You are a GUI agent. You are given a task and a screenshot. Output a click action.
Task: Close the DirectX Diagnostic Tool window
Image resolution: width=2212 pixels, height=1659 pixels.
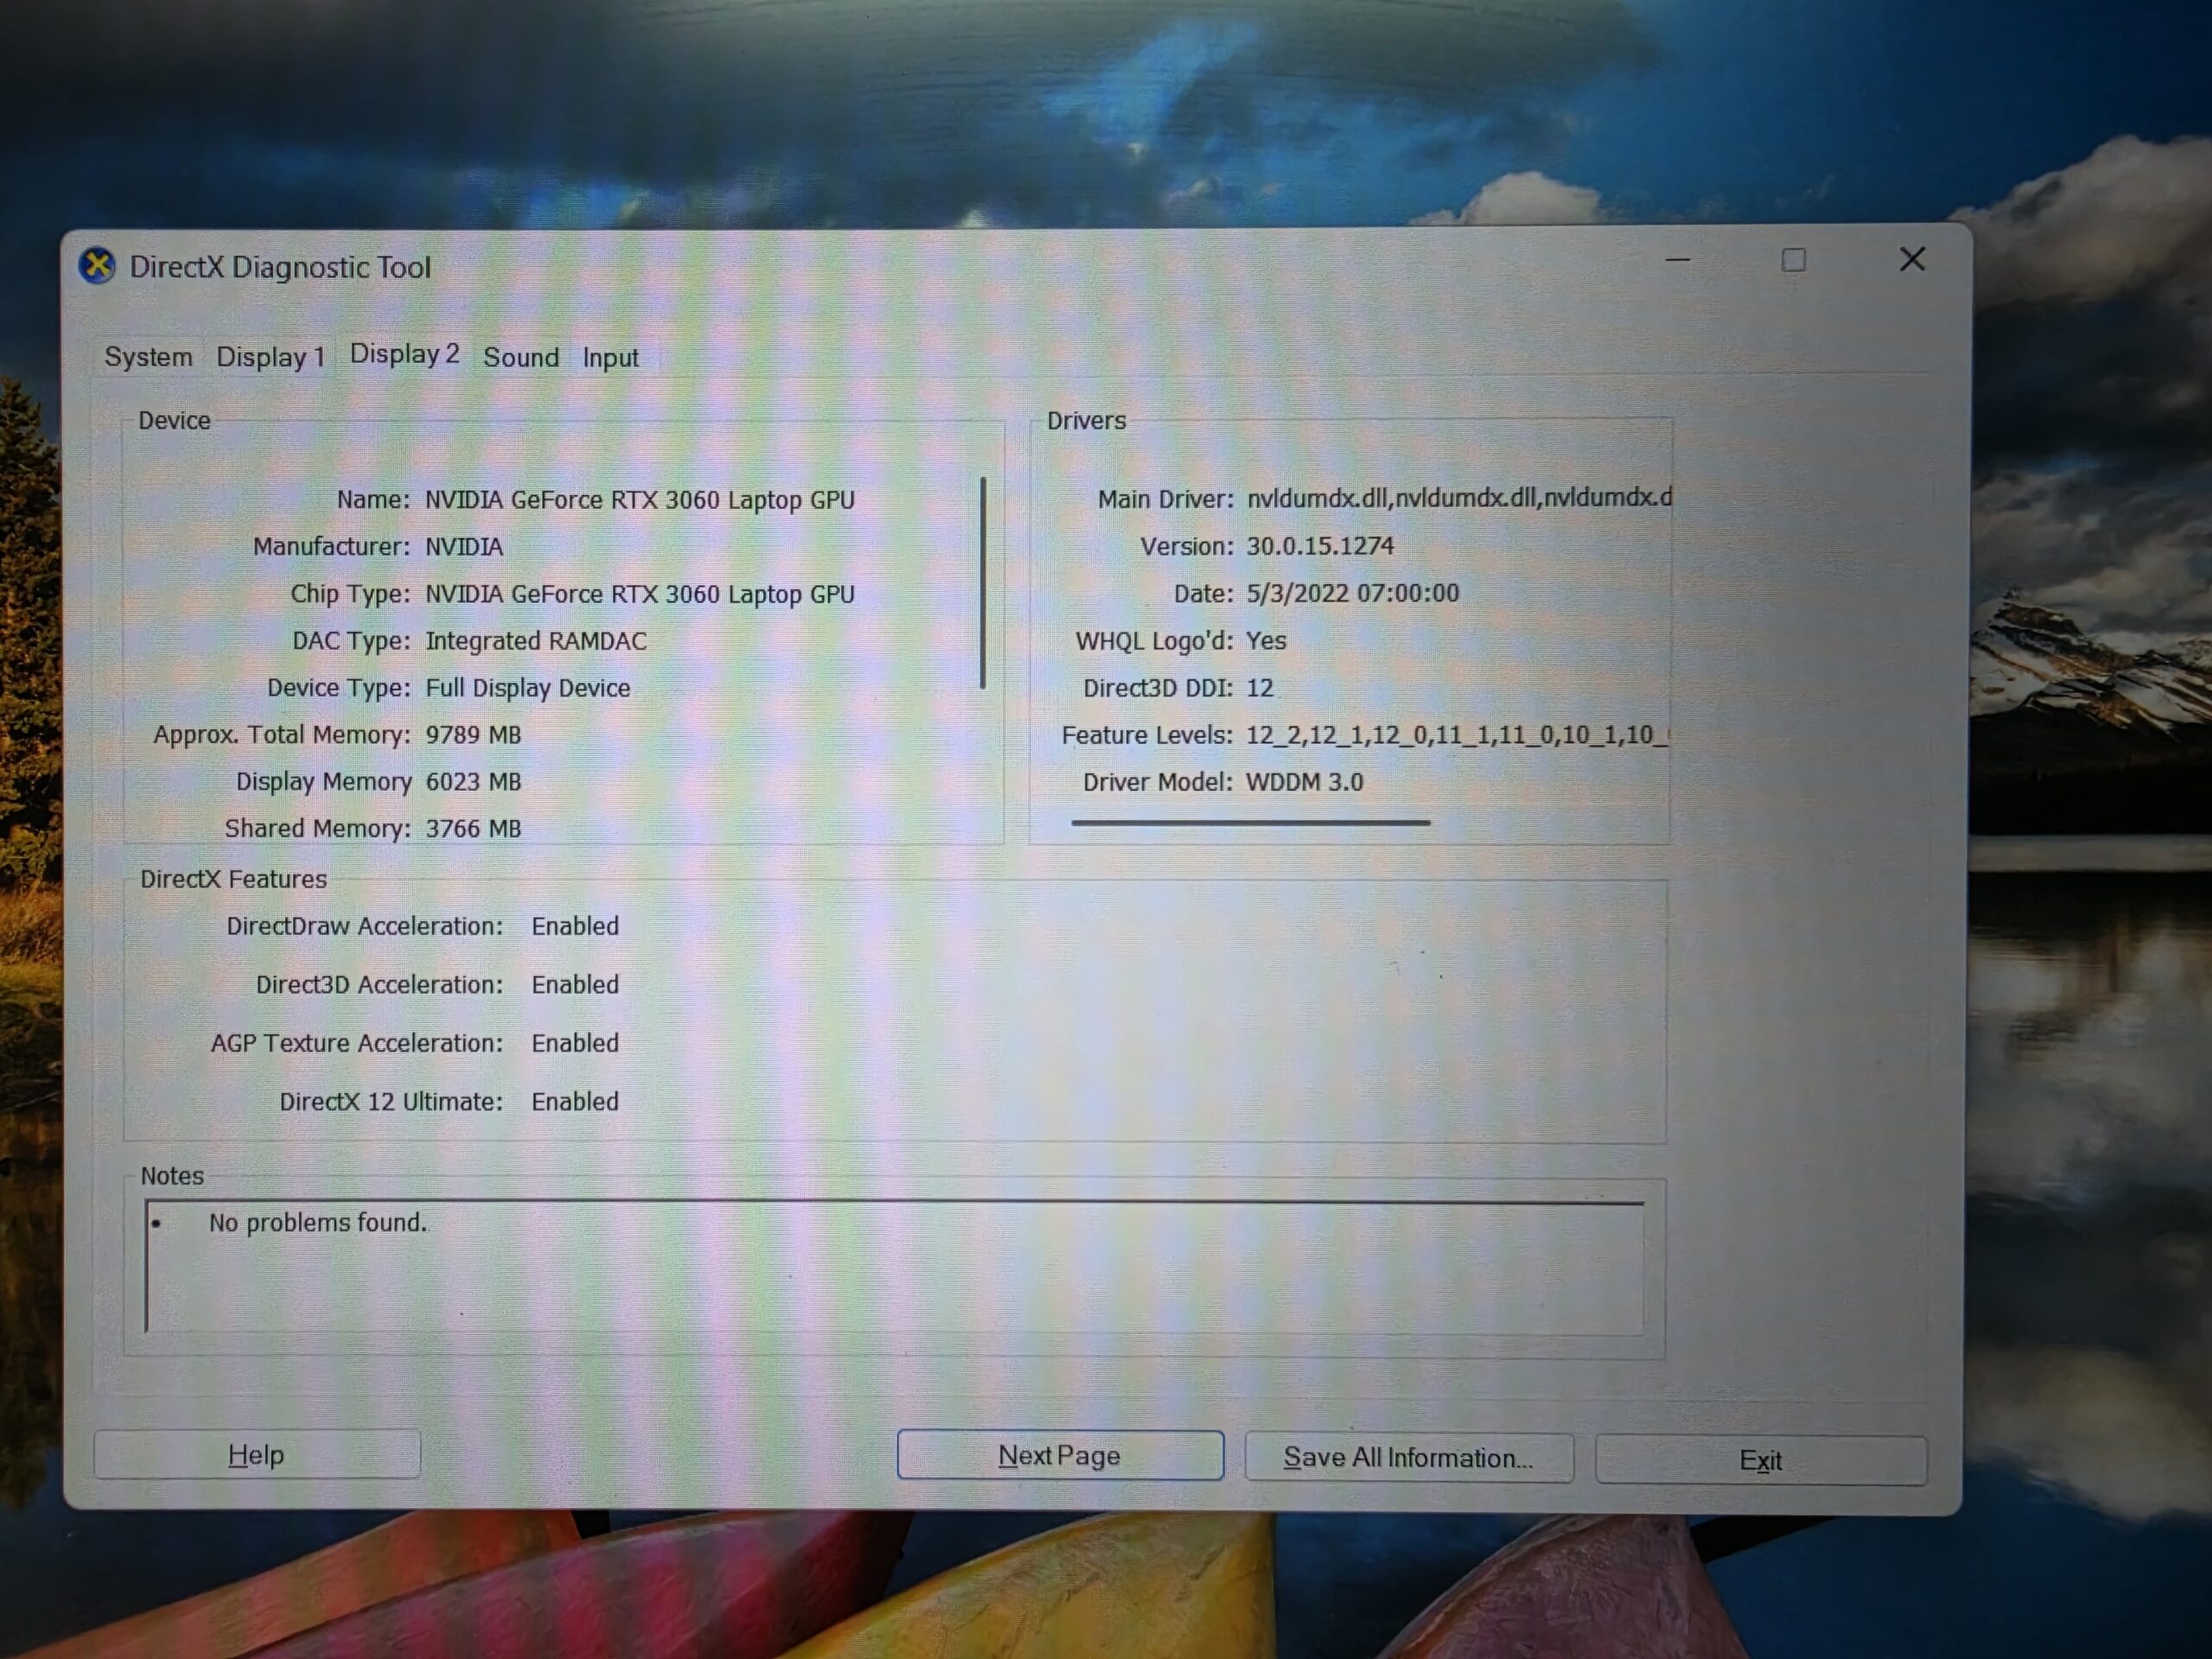[1912, 260]
